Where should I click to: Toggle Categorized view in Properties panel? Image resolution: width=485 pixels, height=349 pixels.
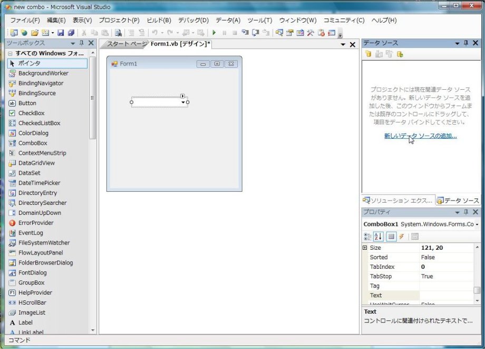click(x=367, y=237)
